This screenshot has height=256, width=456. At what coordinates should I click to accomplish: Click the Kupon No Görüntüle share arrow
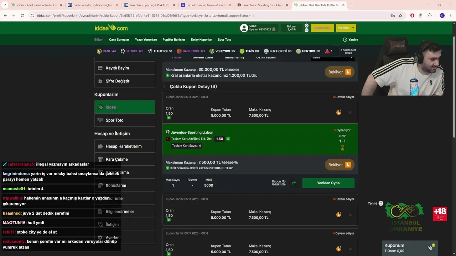pos(294,183)
